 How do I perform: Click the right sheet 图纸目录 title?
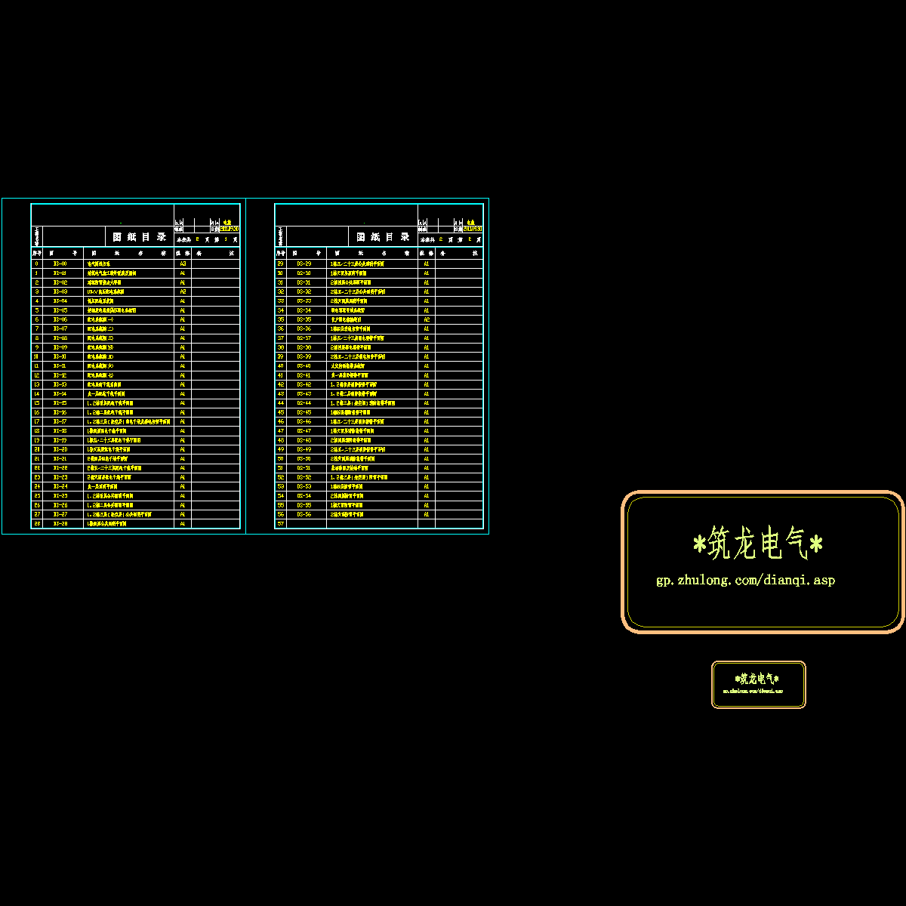(384, 237)
